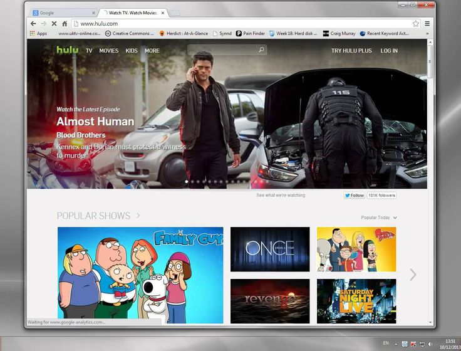Screen dimensions: 461x351
Task: Open a new tab with the blank tab button
Action: pyautogui.click(x=175, y=13)
